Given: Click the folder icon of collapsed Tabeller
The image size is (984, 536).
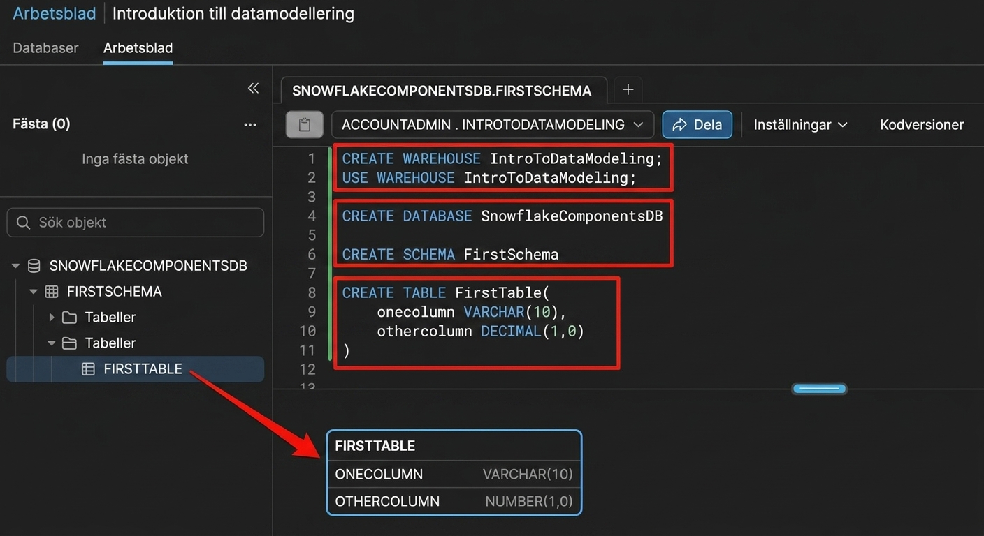Looking at the screenshot, I should point(69,318).
